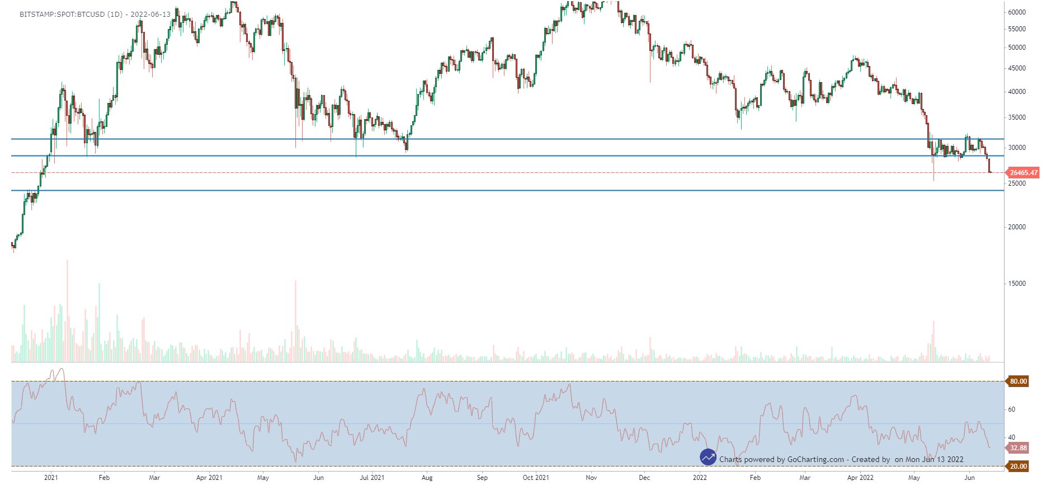Screen dimensions: 1042x490
Task: Click the 20.00 RSI oversold level label
Action: click(1018, 467)
